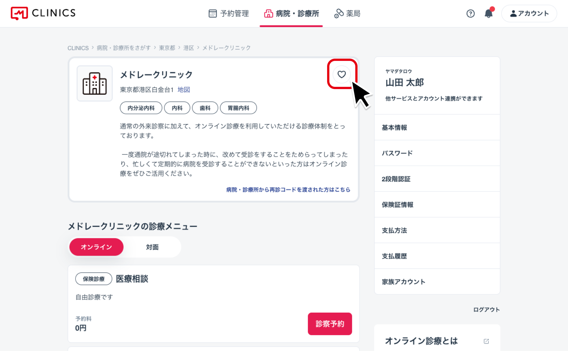The width and height of the screenshot is (568, 351).
Task: Select the 歯科 tag
Action: point(205,108)
